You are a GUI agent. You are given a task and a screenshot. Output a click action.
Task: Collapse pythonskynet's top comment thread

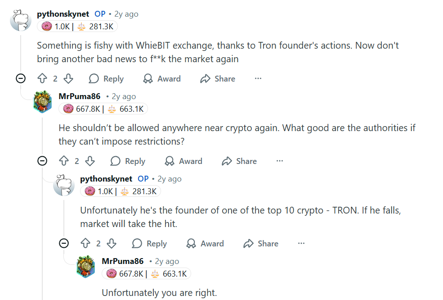(20, 78)
